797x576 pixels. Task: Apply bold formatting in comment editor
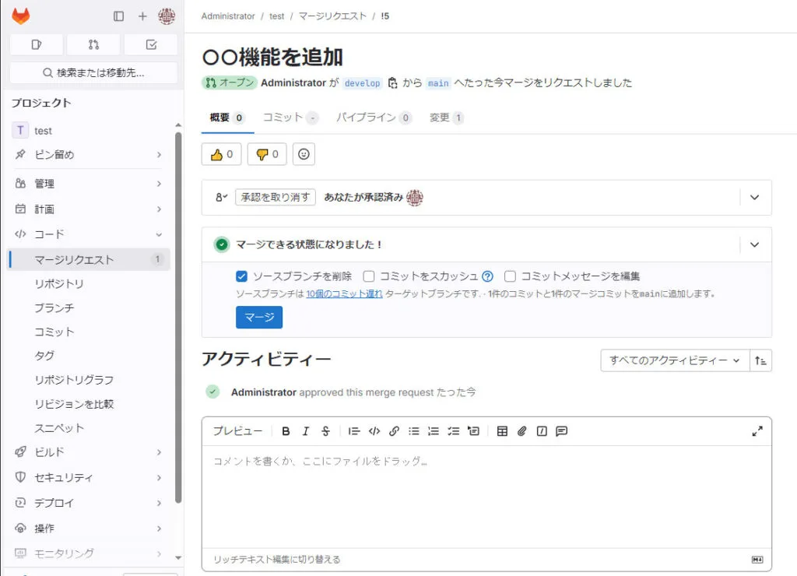(x=286, y=431)
